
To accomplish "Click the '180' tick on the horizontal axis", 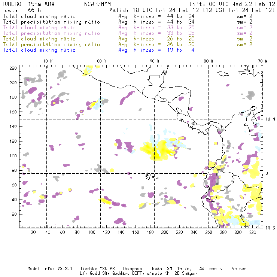I will click(150, 232).
